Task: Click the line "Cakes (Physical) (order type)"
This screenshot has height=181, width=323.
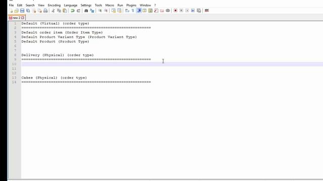Action: 54,77
